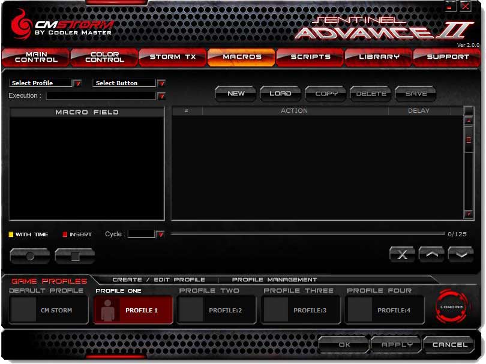
Task: Expand the Cycle dropdown
Action: pyautogui.click(x=160, y=234)
